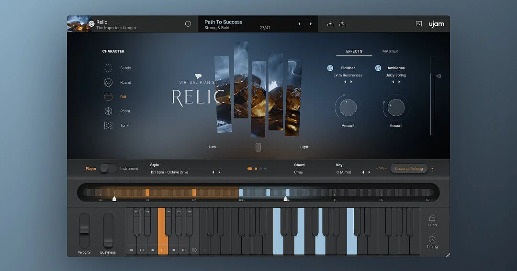Toggle the Ambience power button
517x271 pixels.
[378, 68]
